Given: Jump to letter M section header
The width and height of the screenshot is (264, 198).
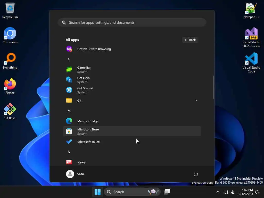Looking at the screenshot, I should point(69,111).
